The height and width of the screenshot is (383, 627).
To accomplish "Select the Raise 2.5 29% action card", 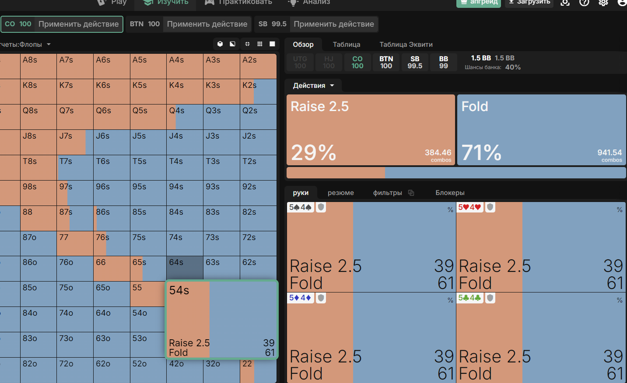I will (x=371, y=130).
